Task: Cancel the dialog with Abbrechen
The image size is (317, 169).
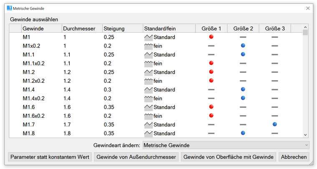Action: 294,157
